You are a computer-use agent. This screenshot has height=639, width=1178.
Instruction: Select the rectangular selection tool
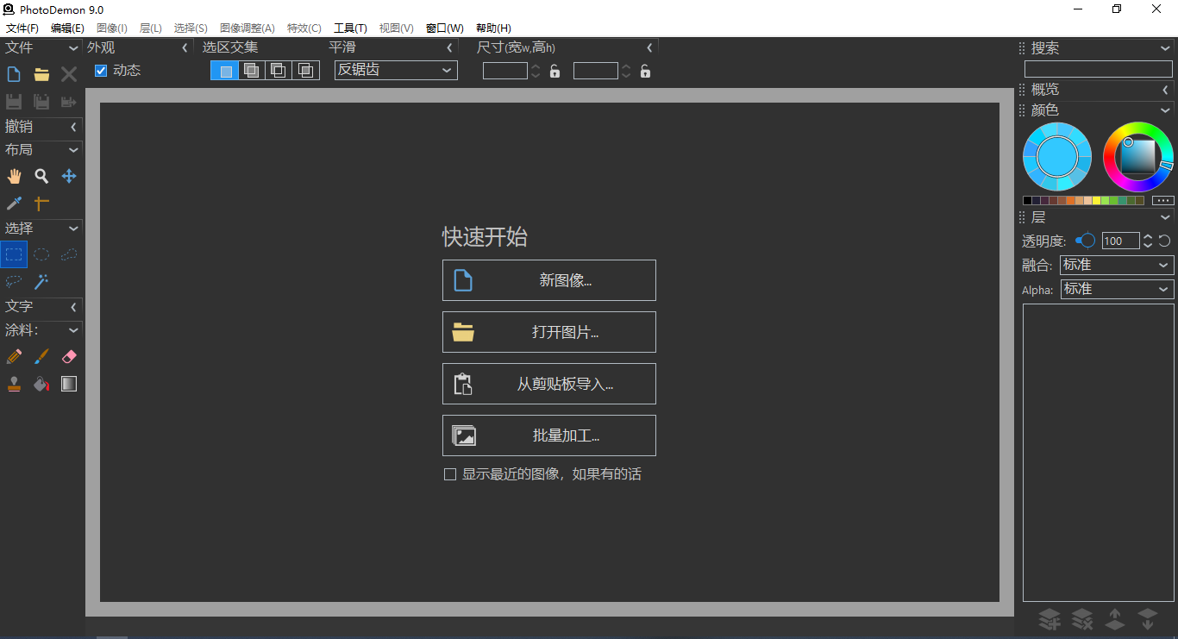tap(13, 254)
